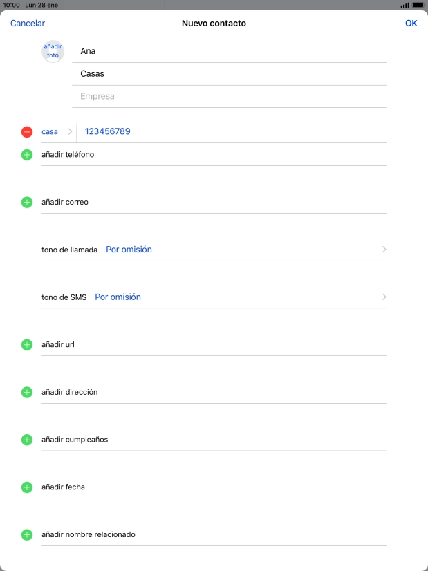This screenshot has height=571, width=428.
Task: Expand tono de llamada chevron
Action: pyautogui.click(x=384, y=250)
